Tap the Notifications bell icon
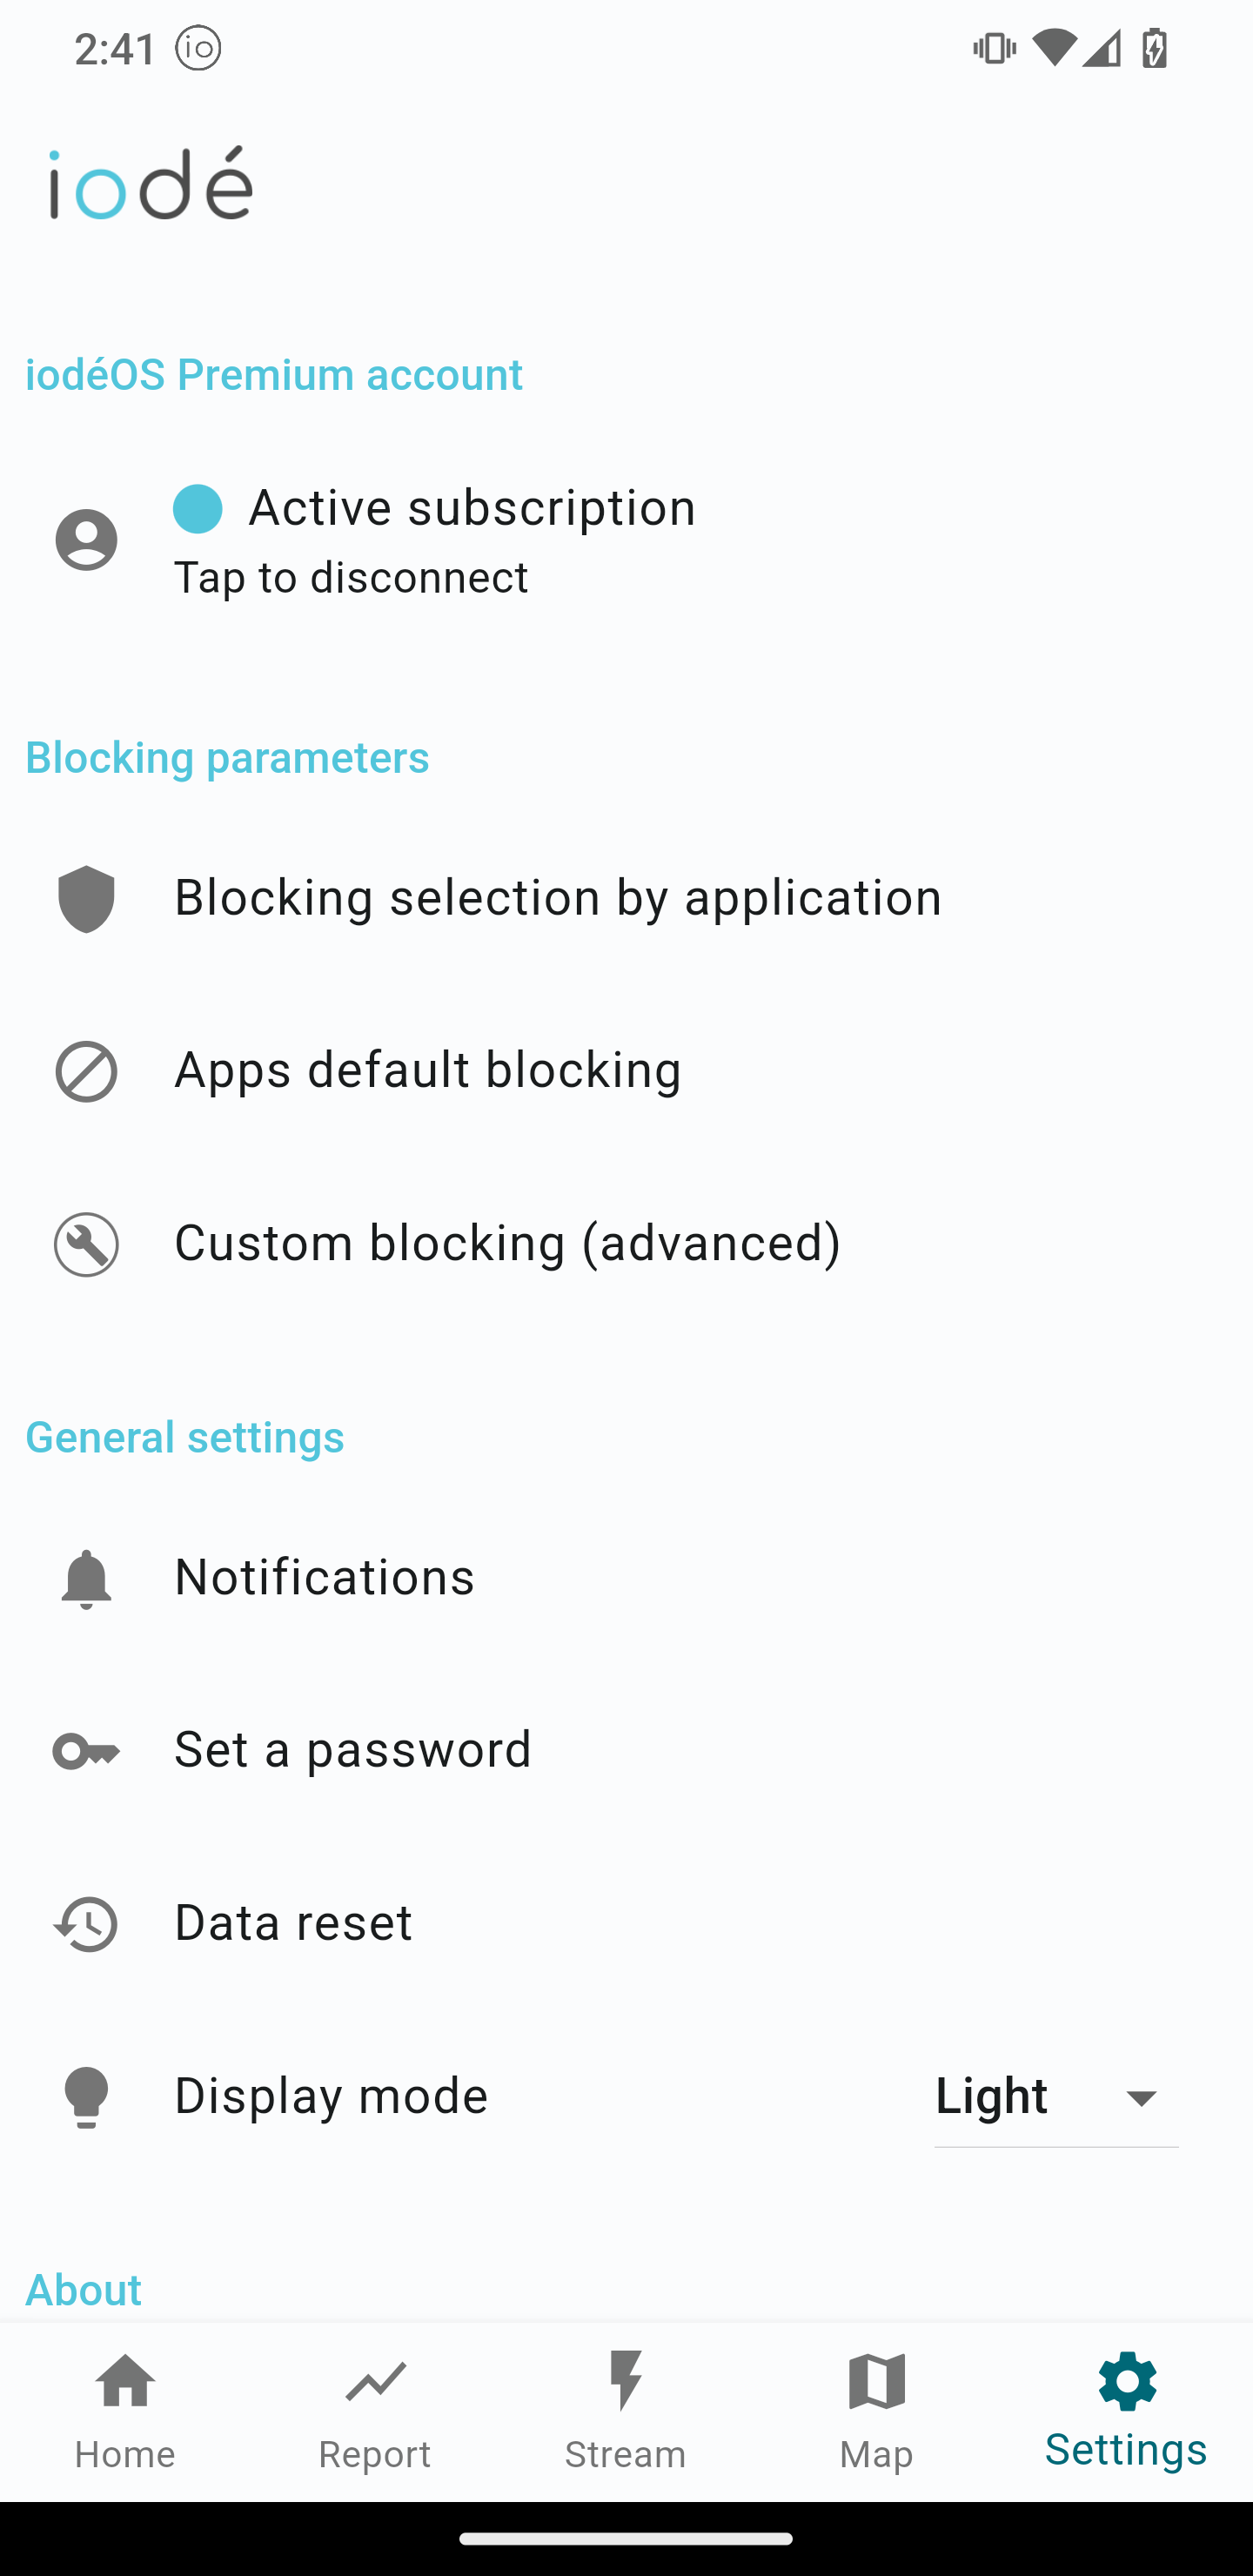The width and height of the screenshot is (1253, 2576). (86, 1578)
